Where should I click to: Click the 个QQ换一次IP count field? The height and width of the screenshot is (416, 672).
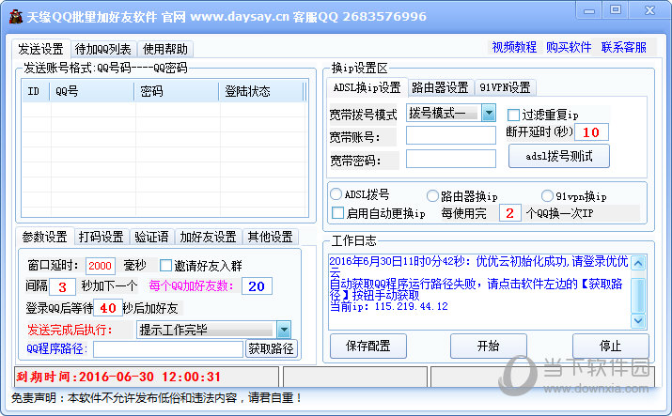point(510,213)
